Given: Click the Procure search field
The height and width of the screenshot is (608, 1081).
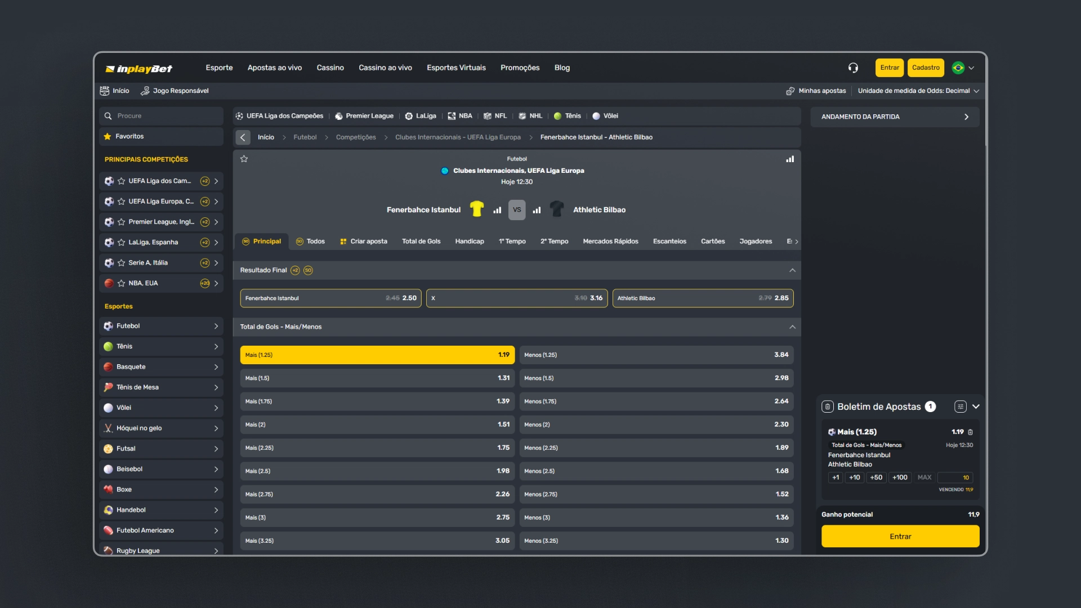Looking at the screenshot, I should (x=162, y=116).
